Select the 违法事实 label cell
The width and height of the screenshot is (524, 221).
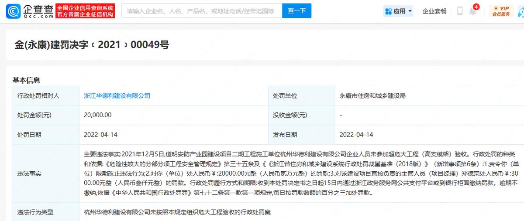tap(46, 173)
